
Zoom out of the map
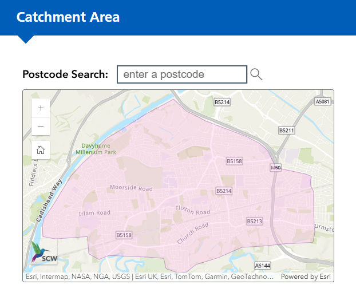click(41, 127)
